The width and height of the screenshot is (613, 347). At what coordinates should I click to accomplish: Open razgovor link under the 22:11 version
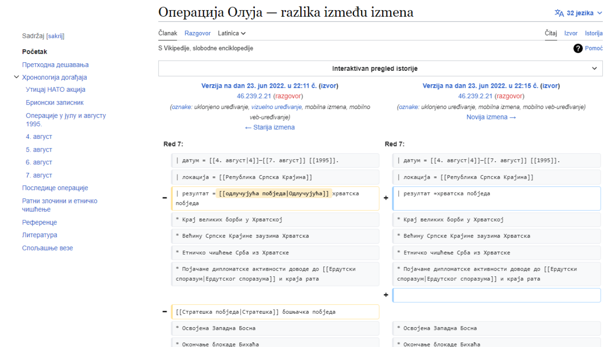coord(288,96)
